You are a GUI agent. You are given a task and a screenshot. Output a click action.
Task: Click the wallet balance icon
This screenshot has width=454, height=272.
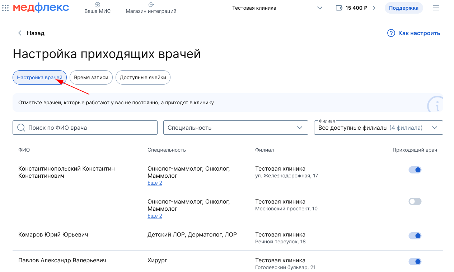339,8
